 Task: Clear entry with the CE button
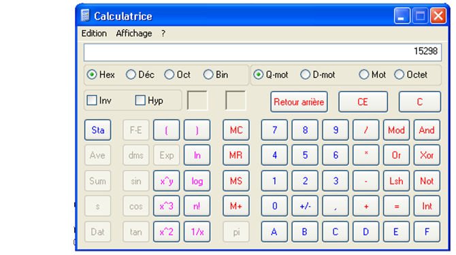coord(363,102)
